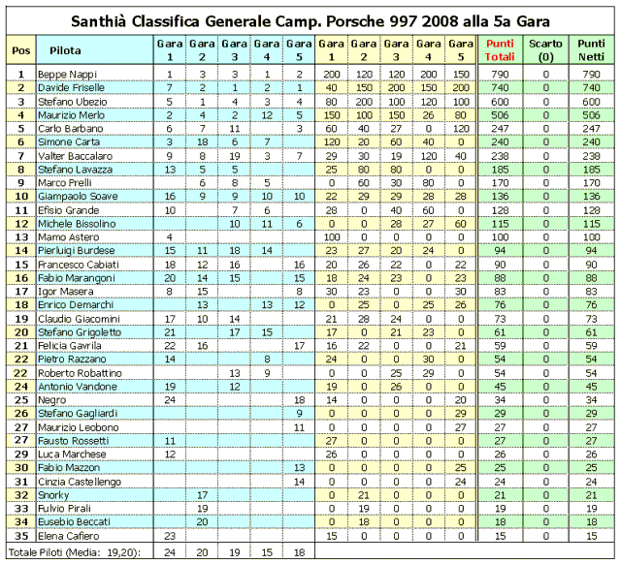621x564 pixels.
Task: Select driver name 'Davide Friselle'
Action: coord(71,88)
